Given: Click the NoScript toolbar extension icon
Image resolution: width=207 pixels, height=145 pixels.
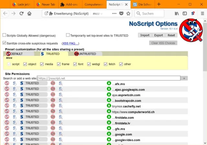Looking at the screenshot, I should coord(193,14).
